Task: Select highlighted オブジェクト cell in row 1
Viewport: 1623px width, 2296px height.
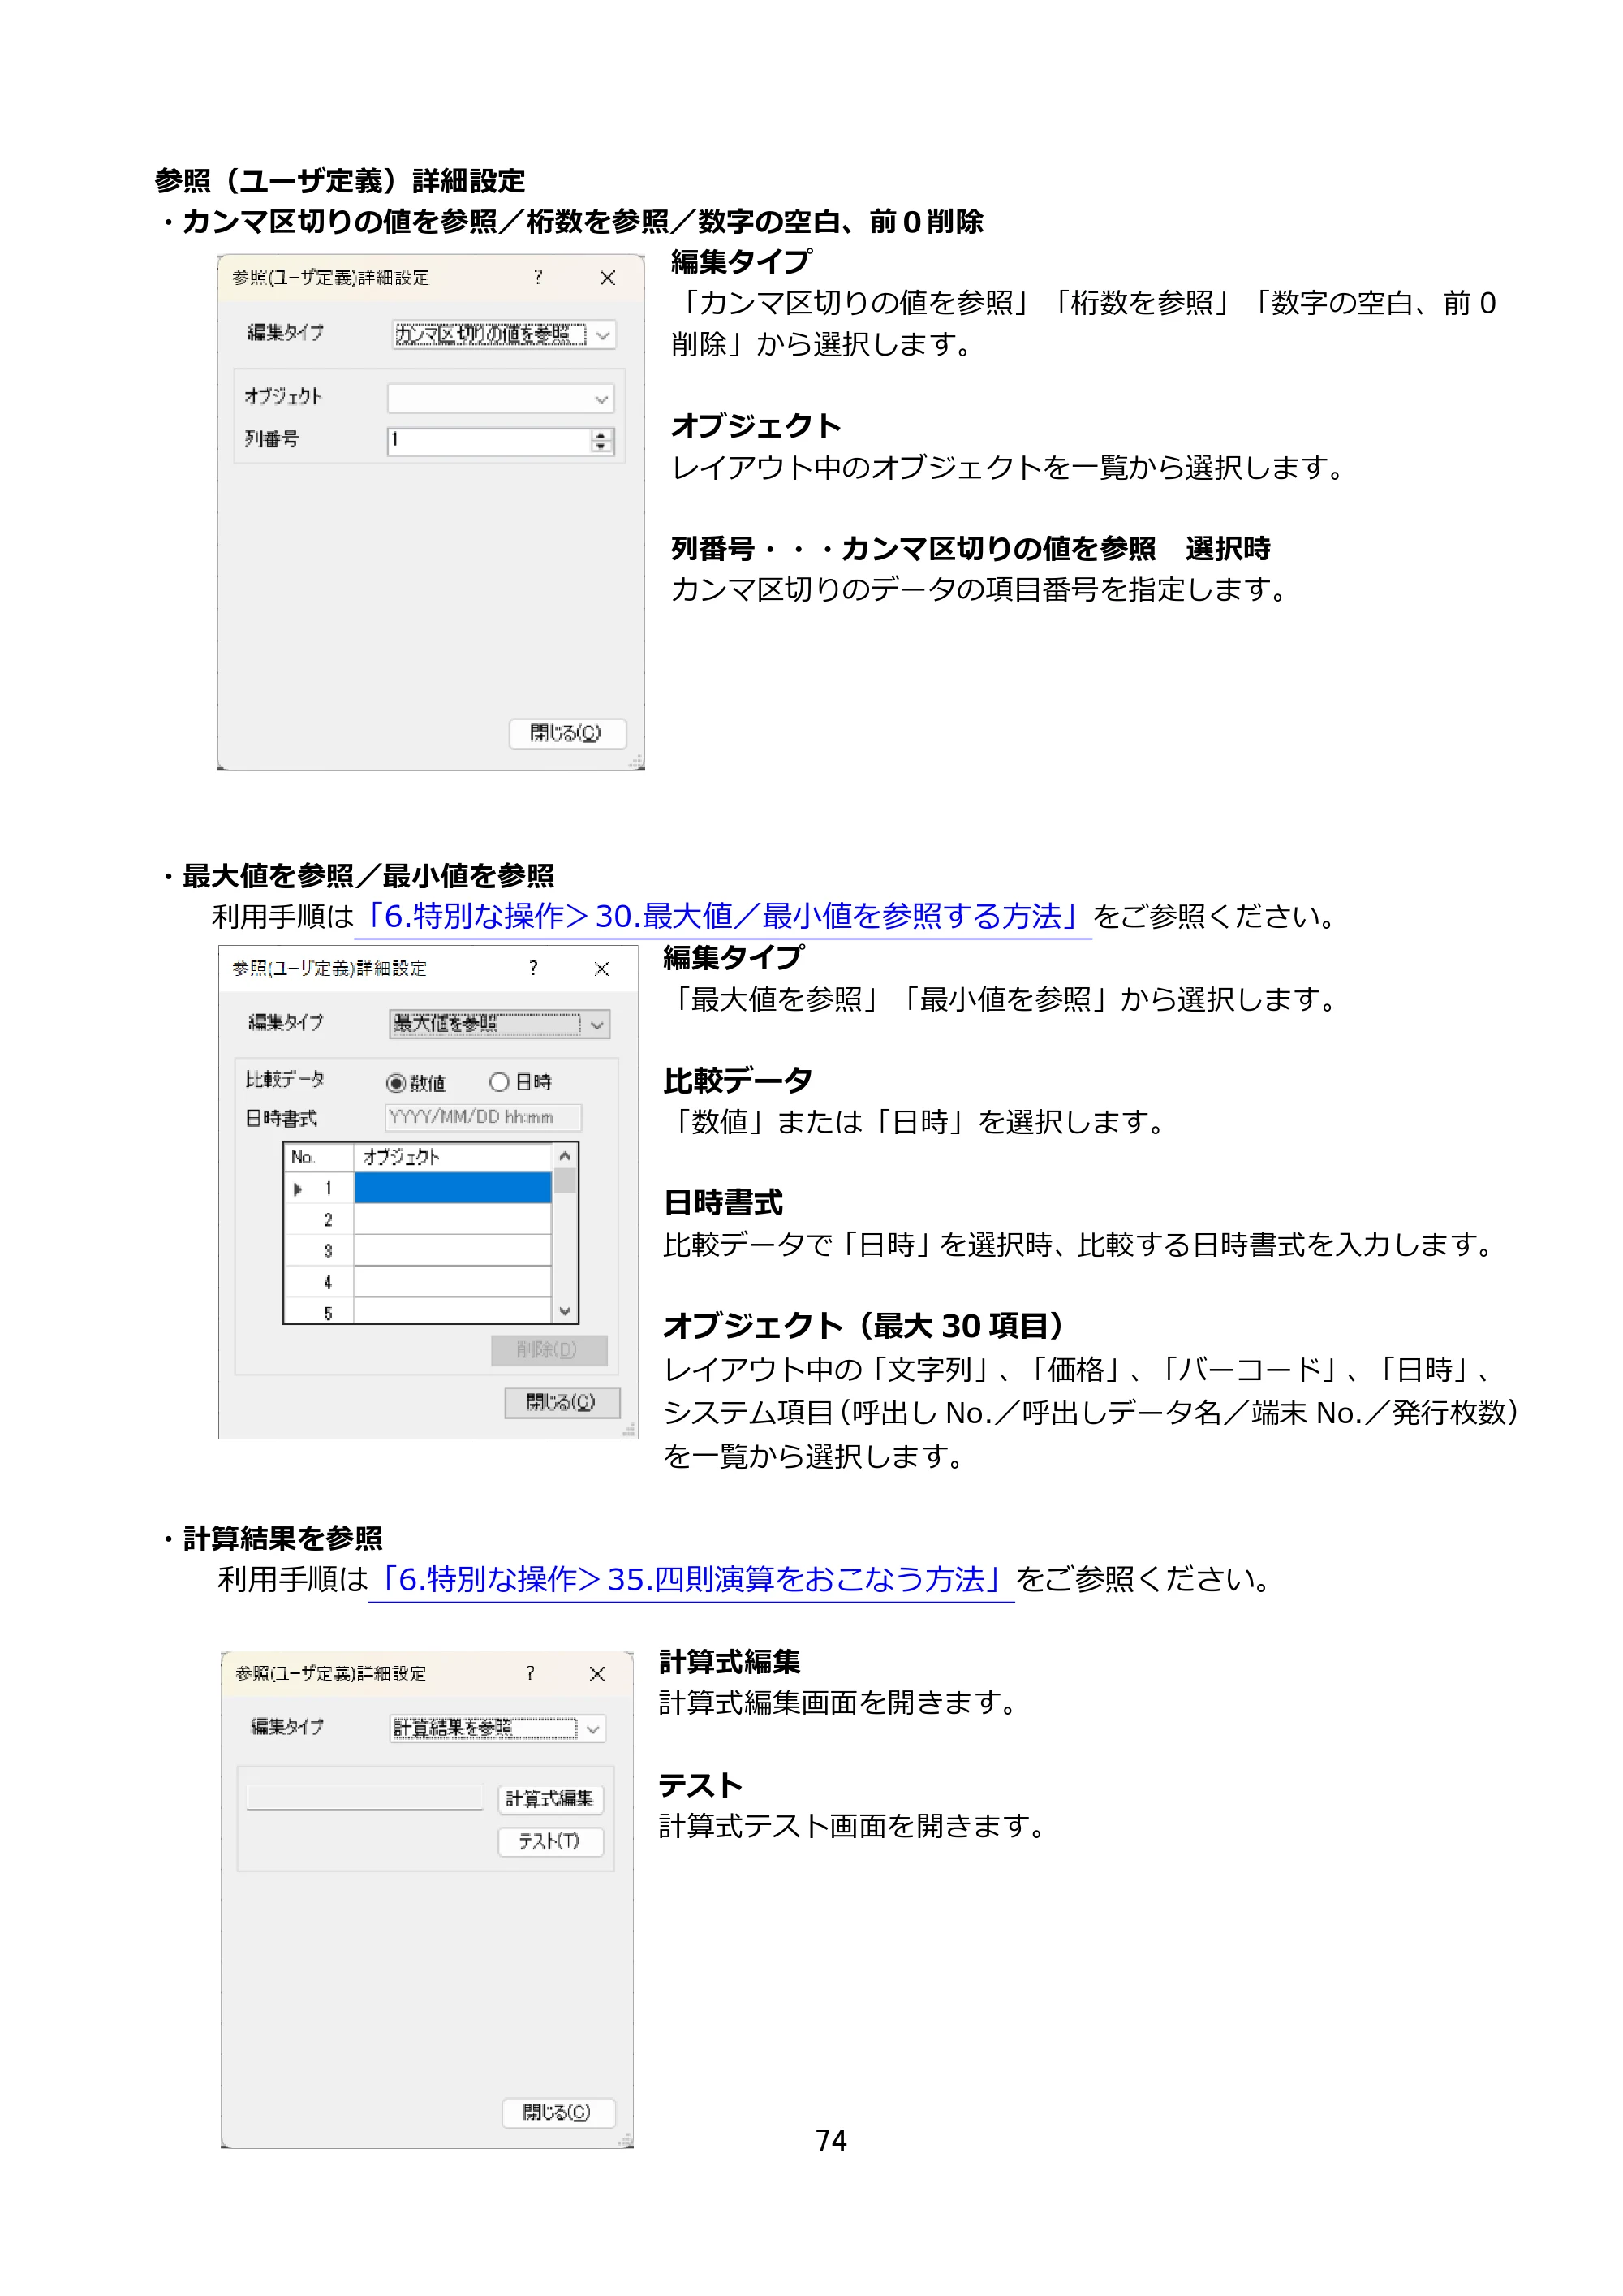Action: click(453, 1188)
